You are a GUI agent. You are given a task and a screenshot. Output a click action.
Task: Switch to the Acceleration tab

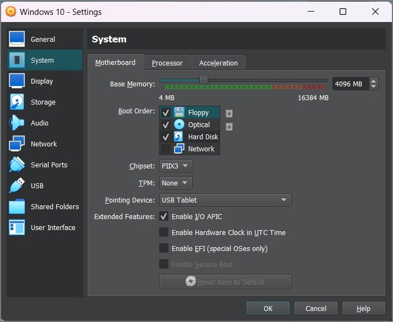point(219,63)
